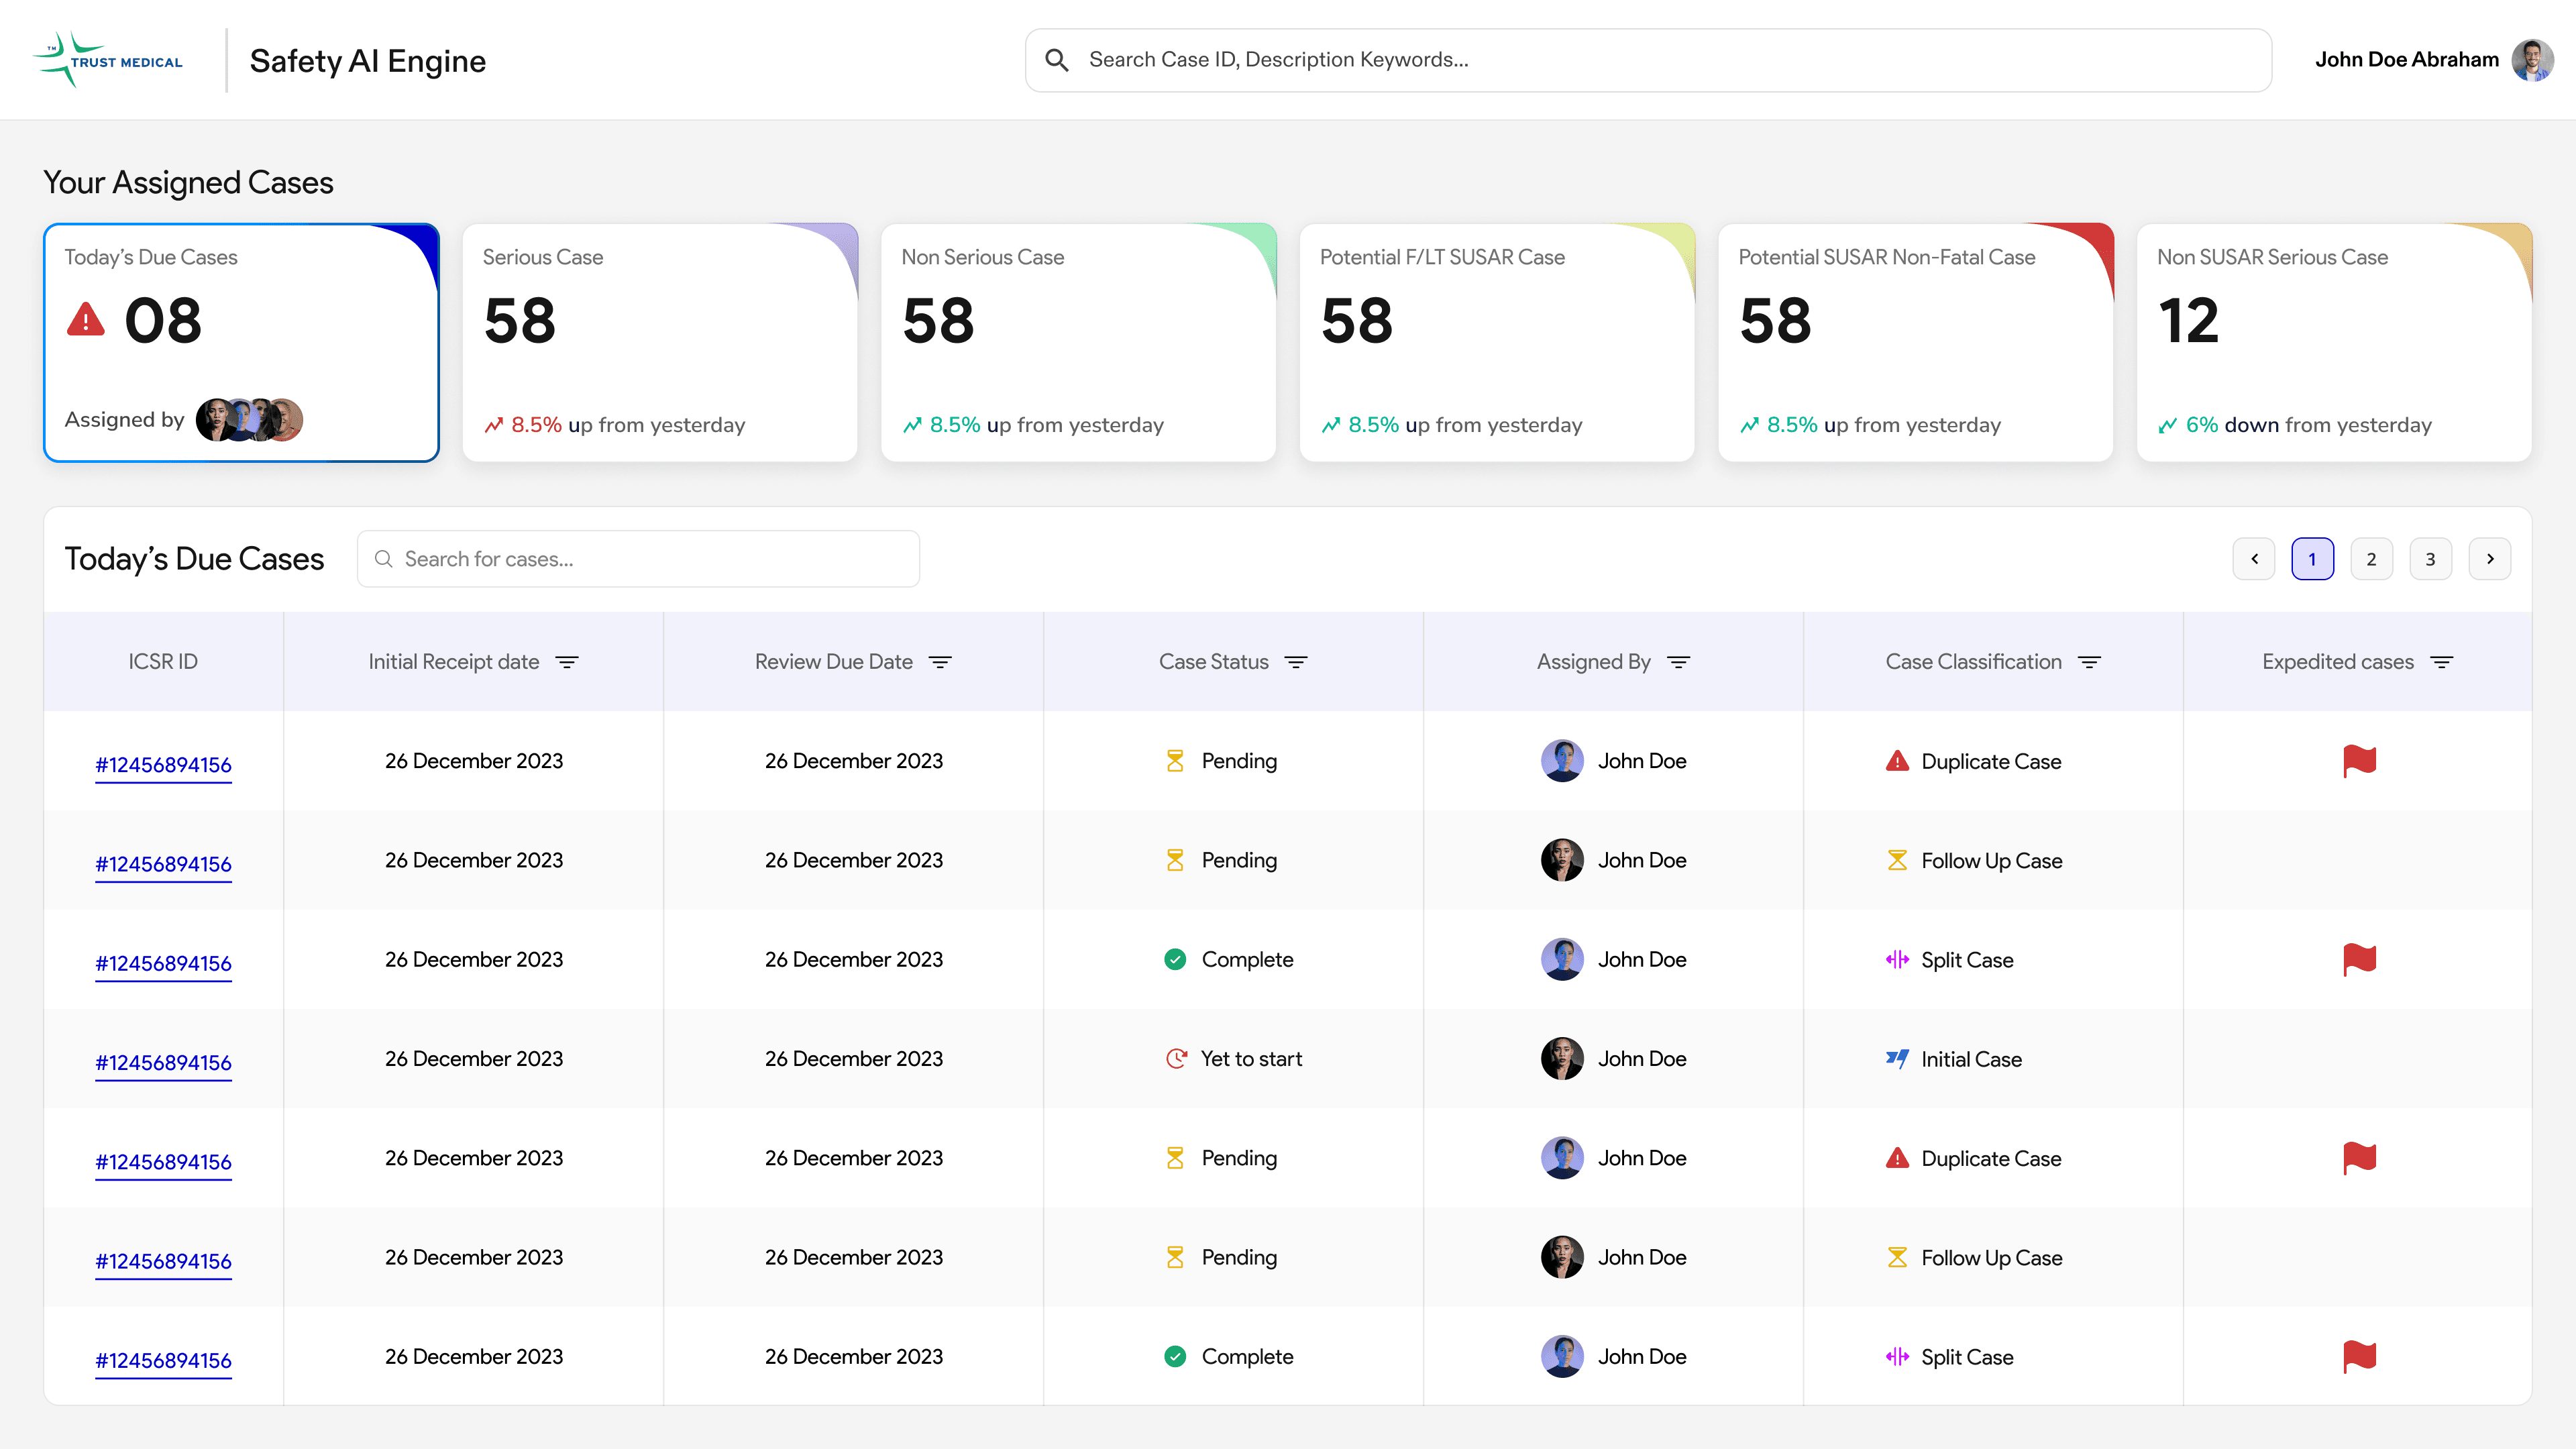
Task: Open John Doe Abraham profile avatar
Action: [x=2532, y=60]
